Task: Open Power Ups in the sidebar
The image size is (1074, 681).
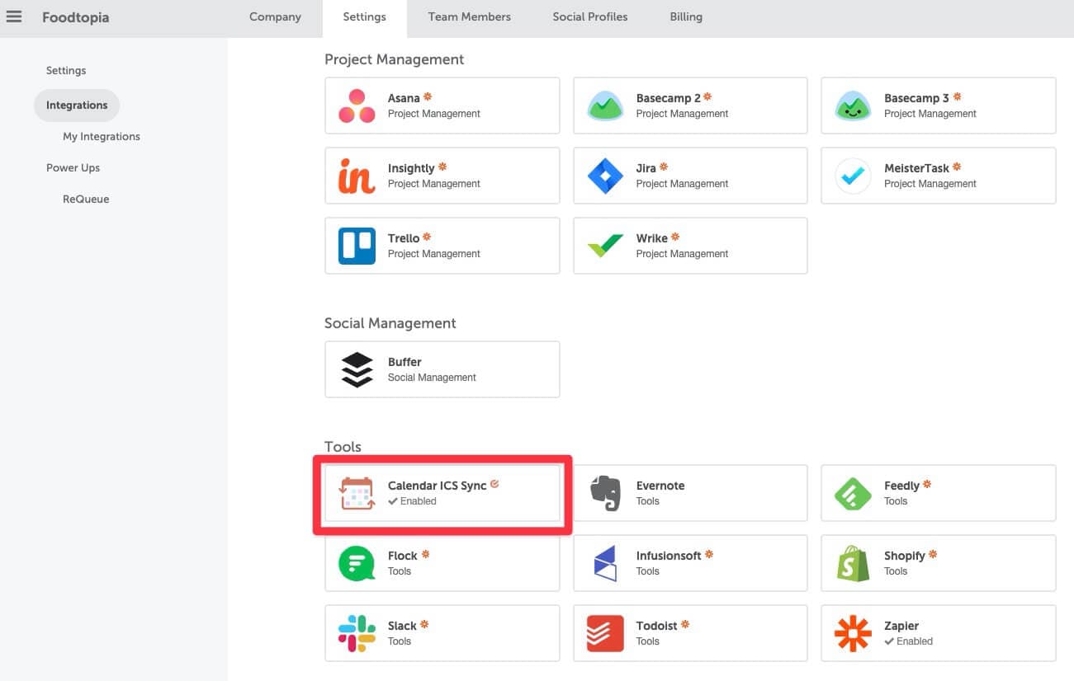Action: coord(73,168)
